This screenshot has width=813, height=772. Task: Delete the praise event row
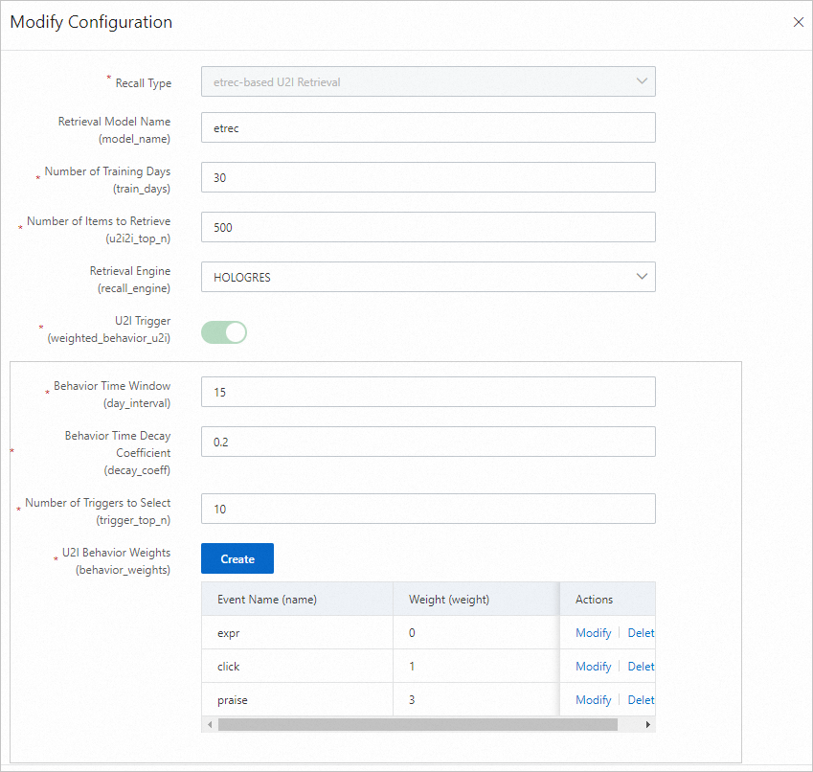641,700
